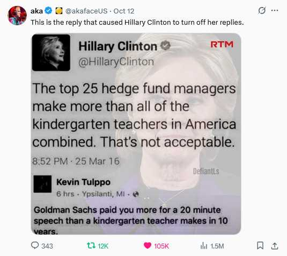Open the three-dot more options menu
The image size is (287, 256).
275,10
